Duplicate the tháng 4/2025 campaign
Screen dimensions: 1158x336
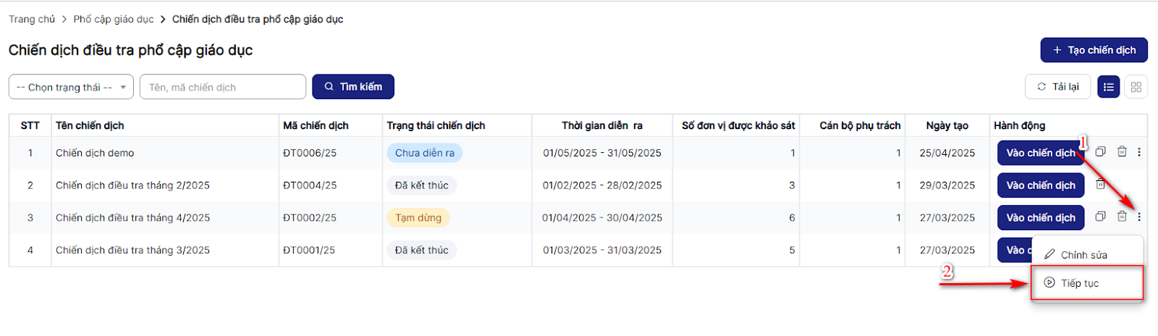tap(1100, 217)
